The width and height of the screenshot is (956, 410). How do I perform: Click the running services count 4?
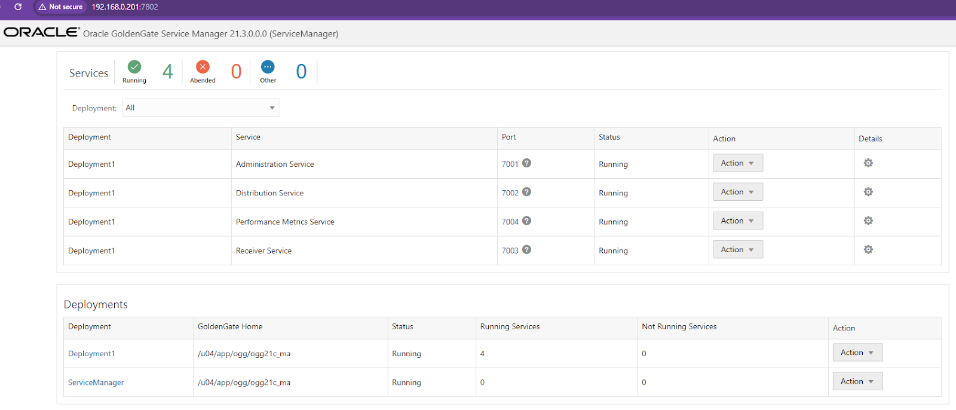coord(167,72)
